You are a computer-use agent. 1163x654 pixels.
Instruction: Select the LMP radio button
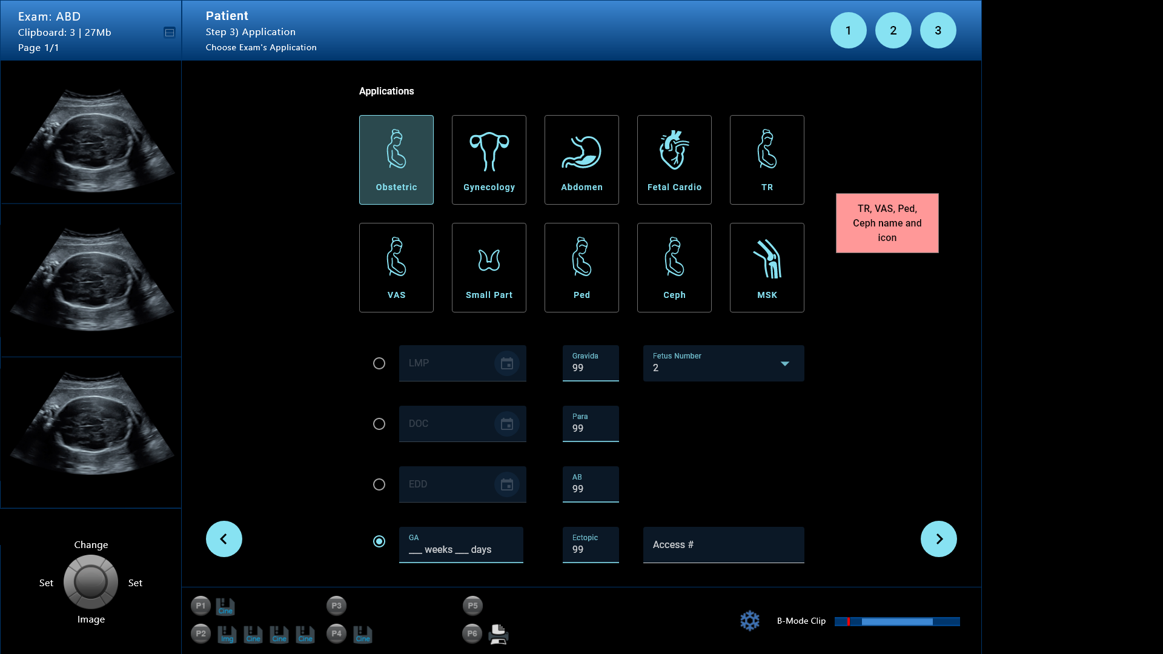(x=379, y=363)
